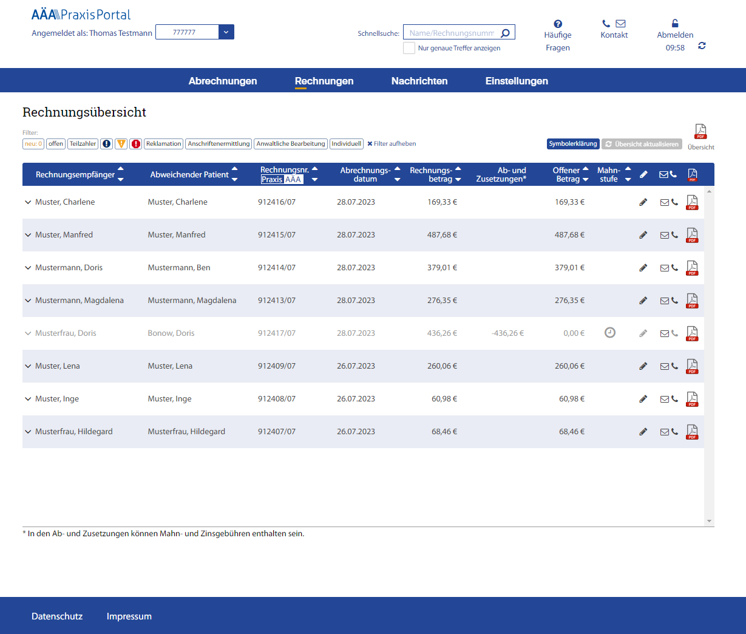The image size is (746, 634).
Task: Toggle the 'offen' filter
Action: [56, 144]
